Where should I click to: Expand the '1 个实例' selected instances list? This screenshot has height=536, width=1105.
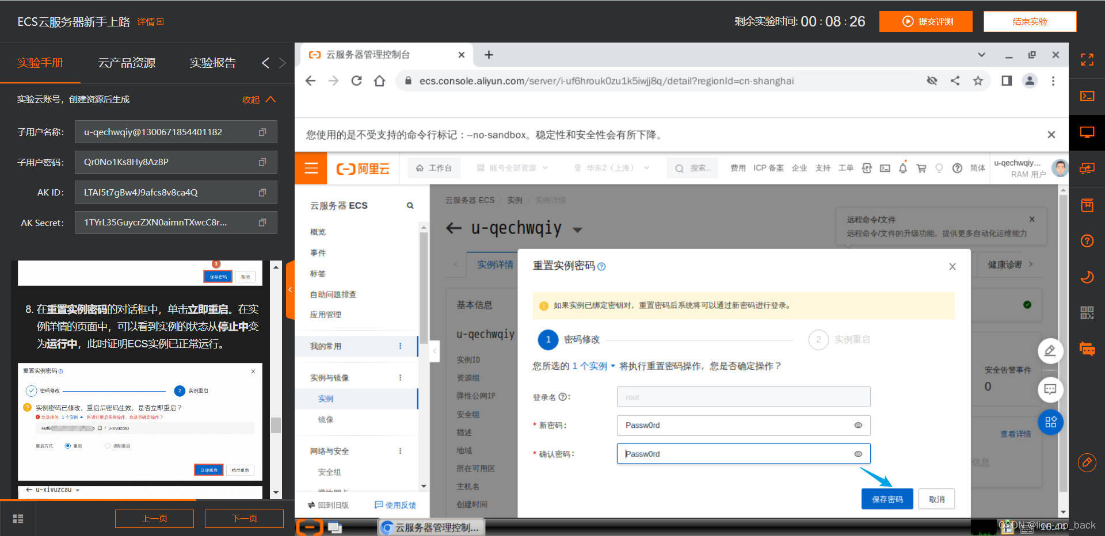(593, 366)
